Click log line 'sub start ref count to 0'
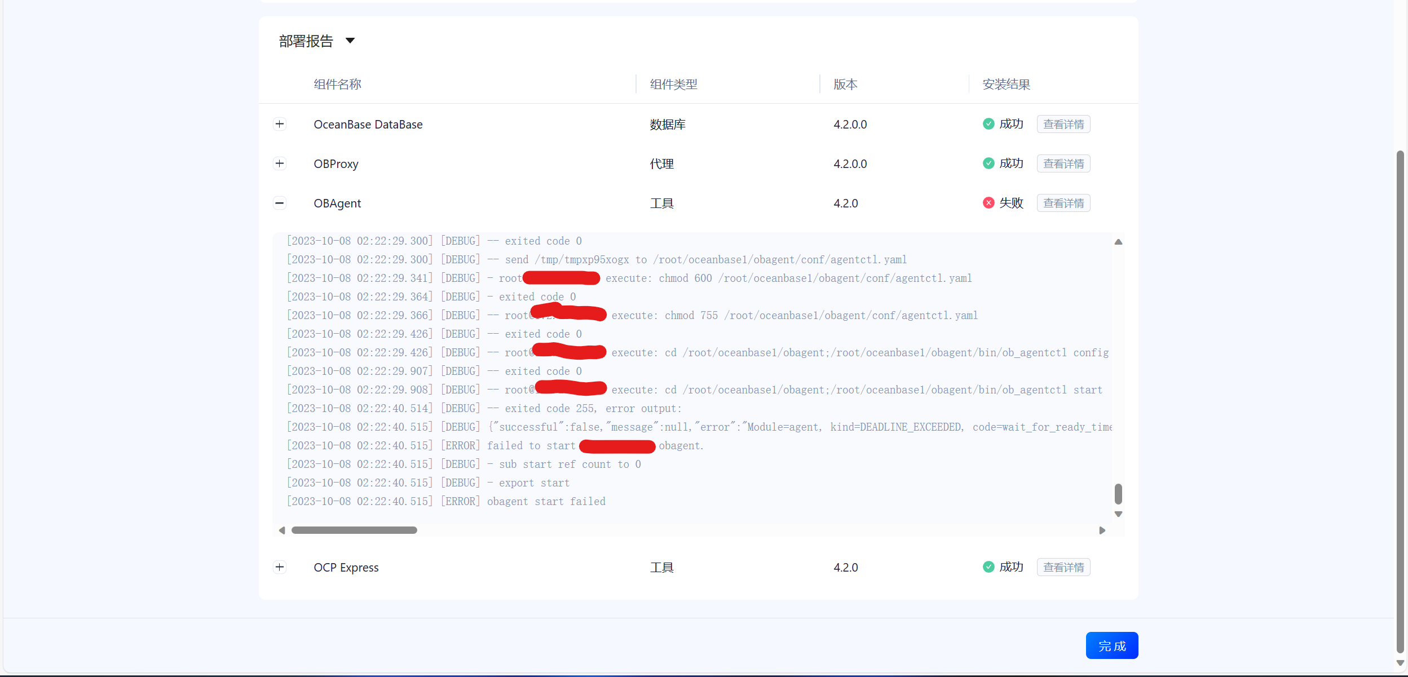The width and height of the screenshot is (1408, 677). pos(464,464)
